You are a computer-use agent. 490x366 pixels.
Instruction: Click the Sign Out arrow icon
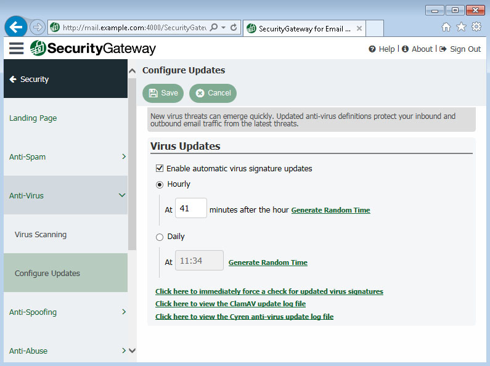coord(443,49)
